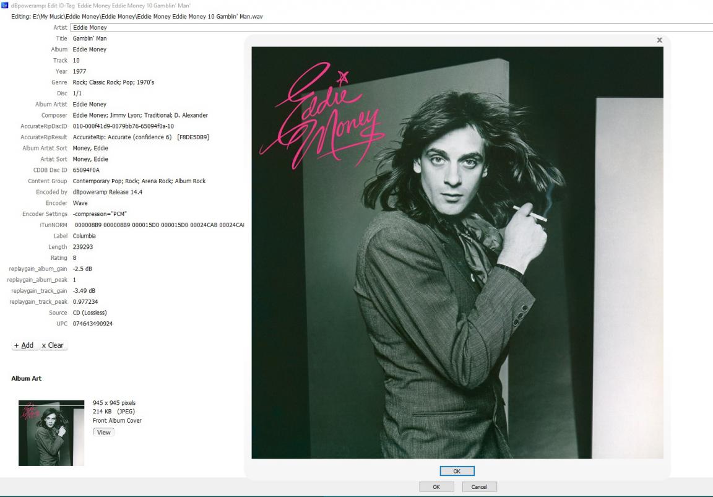Click the iTunNORM field label

point(53,225)
